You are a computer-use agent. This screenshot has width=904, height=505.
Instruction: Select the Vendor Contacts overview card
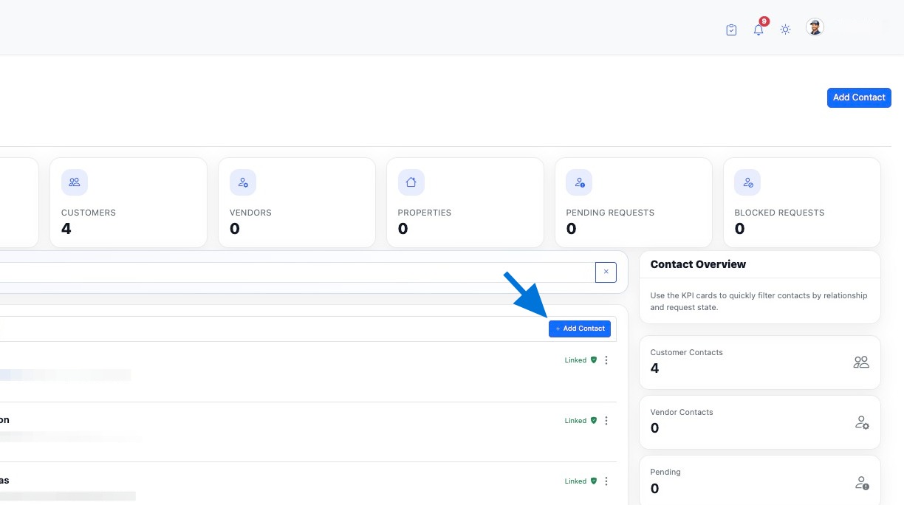coord(760,422)
